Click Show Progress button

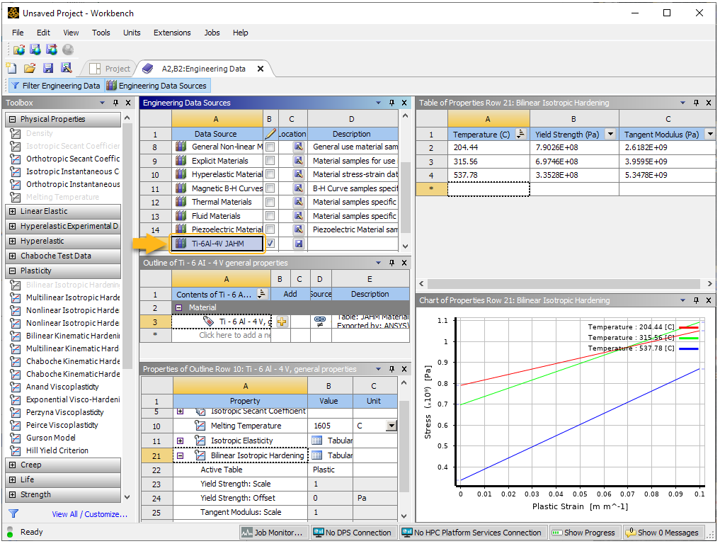(584, 533)
